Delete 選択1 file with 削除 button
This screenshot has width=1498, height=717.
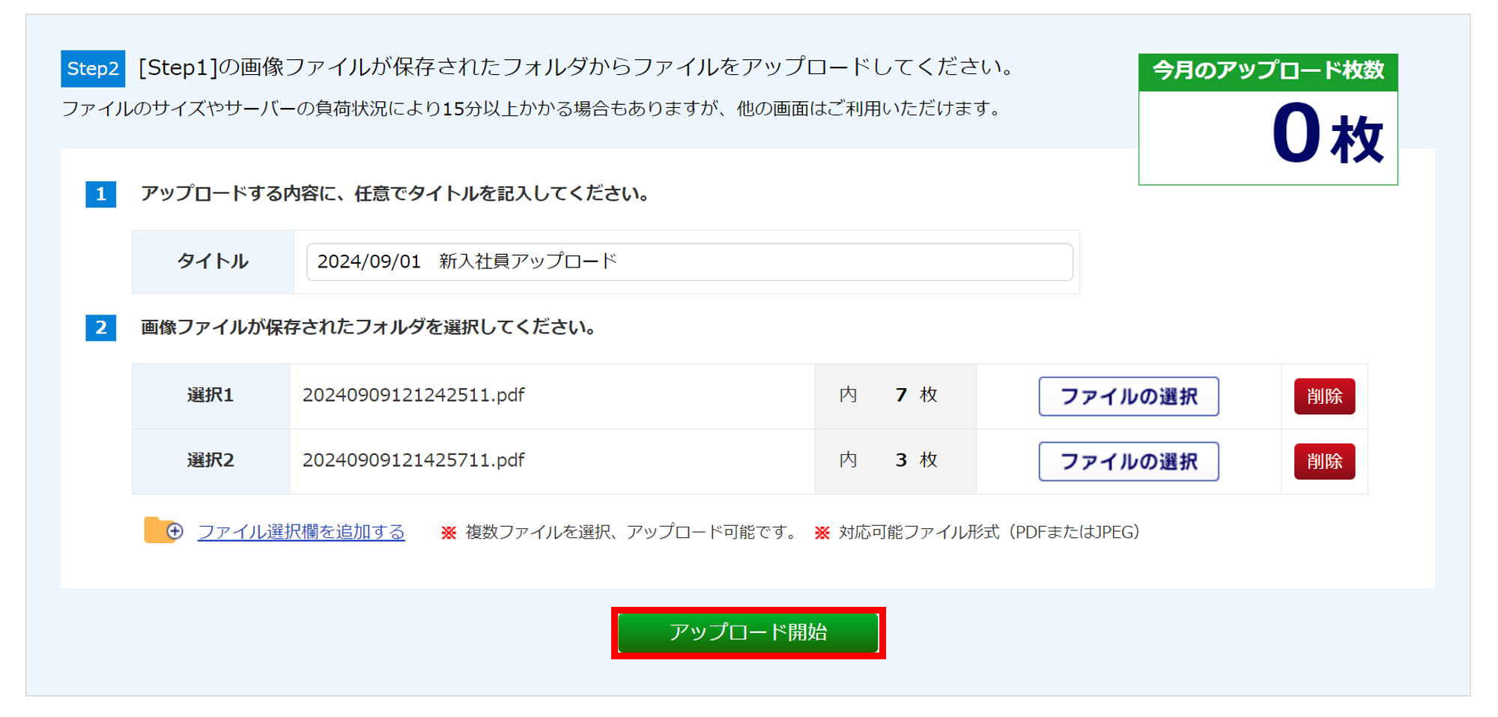tap(1323, 396)
